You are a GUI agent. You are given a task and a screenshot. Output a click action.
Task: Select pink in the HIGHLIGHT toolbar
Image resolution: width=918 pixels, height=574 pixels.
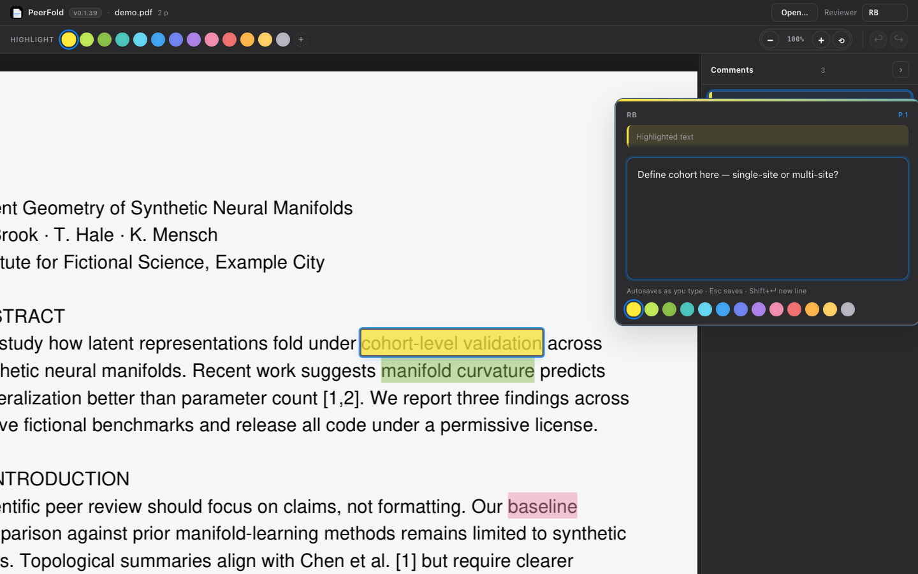(212, 40)
